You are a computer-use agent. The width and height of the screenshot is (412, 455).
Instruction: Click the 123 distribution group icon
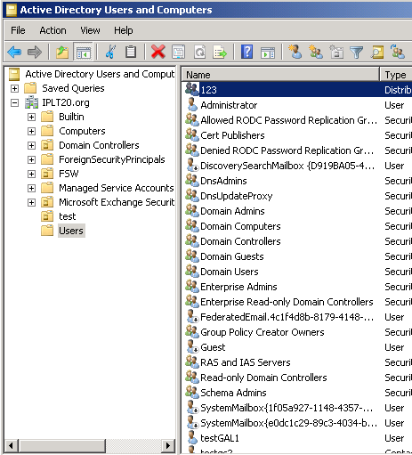[x=191, y=89]
